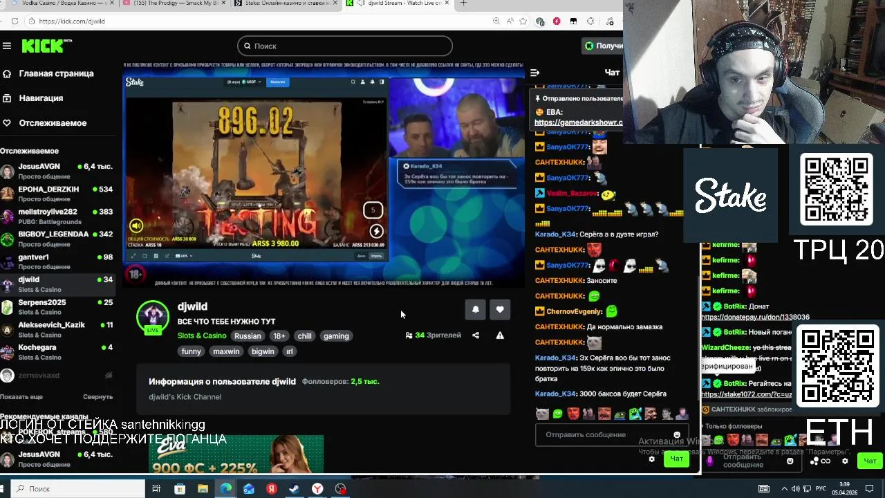Open the emoji picker in the chat input
Viewport: 885px width, 498px height.
click(677, 435)
